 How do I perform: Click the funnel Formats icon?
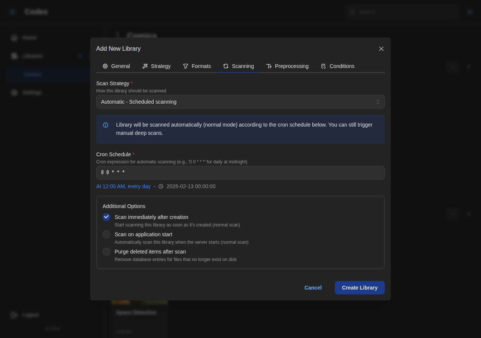tap(186, 66)
